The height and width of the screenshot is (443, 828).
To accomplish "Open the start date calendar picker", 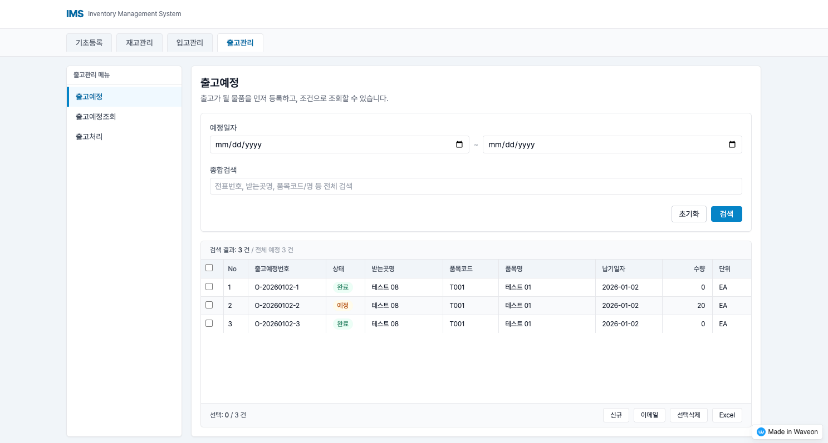I will pos(459,144).
